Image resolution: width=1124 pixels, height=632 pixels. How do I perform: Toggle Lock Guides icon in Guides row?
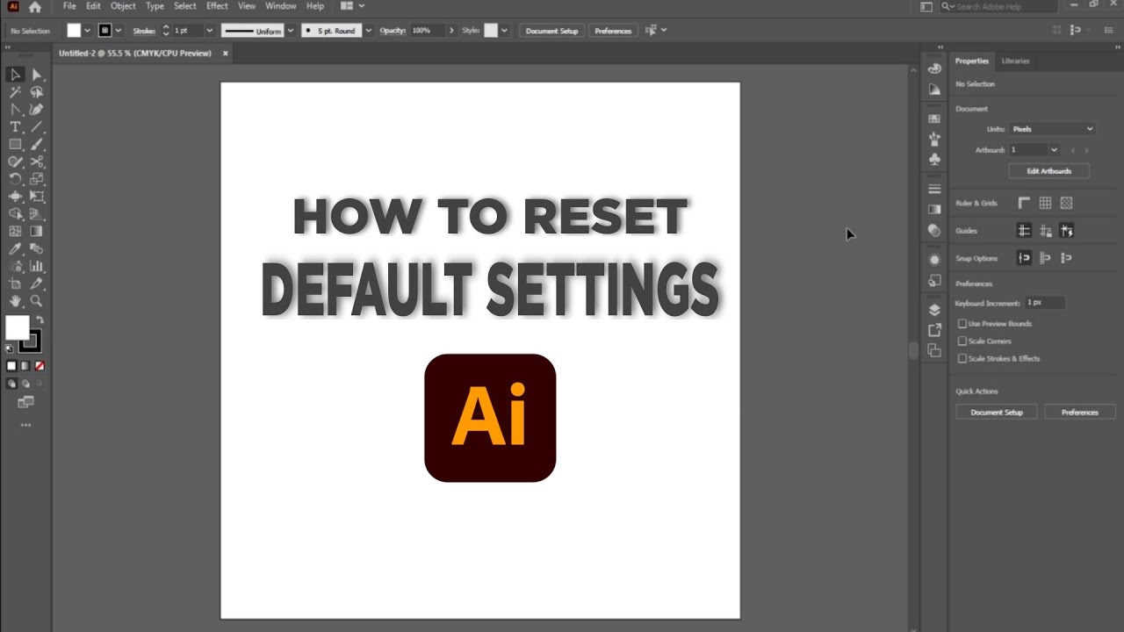1045,231
